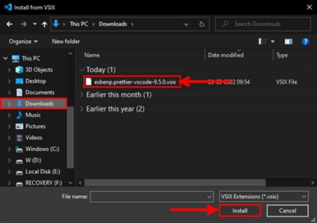Go up one folder level
This screenshot has height=223, width=317.
coord(44,25)
